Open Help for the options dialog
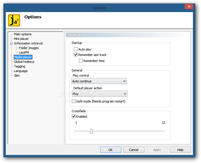201x163 pixels. point(180,150)
